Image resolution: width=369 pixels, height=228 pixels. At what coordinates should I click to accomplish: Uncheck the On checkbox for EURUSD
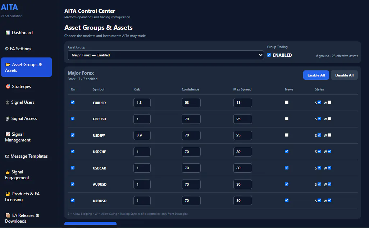pyautogui.click(x=73, y=102)
